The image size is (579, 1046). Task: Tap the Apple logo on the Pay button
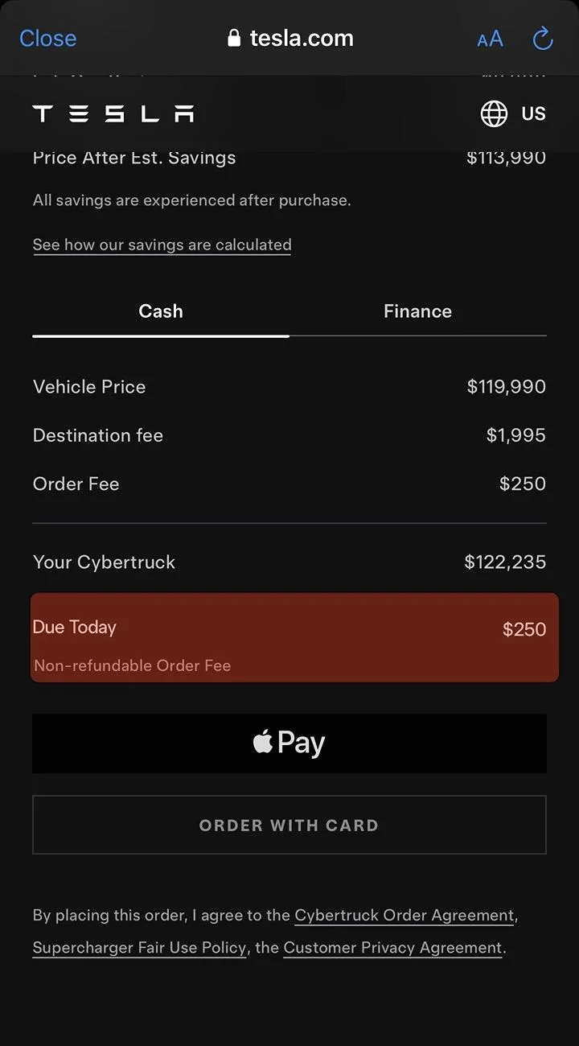click(x=263, y=741)
